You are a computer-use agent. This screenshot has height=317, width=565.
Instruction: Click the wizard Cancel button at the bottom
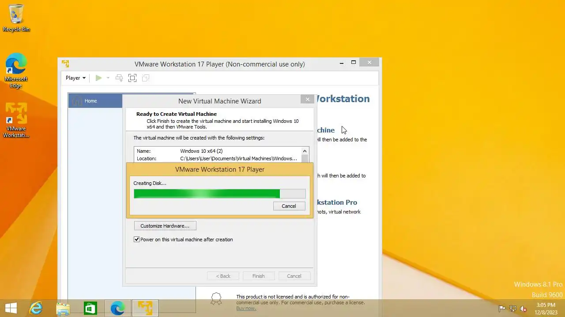coord(294,276)
